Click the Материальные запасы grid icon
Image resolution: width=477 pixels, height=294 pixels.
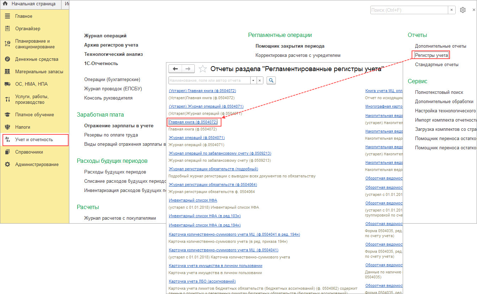click(7, 72)
